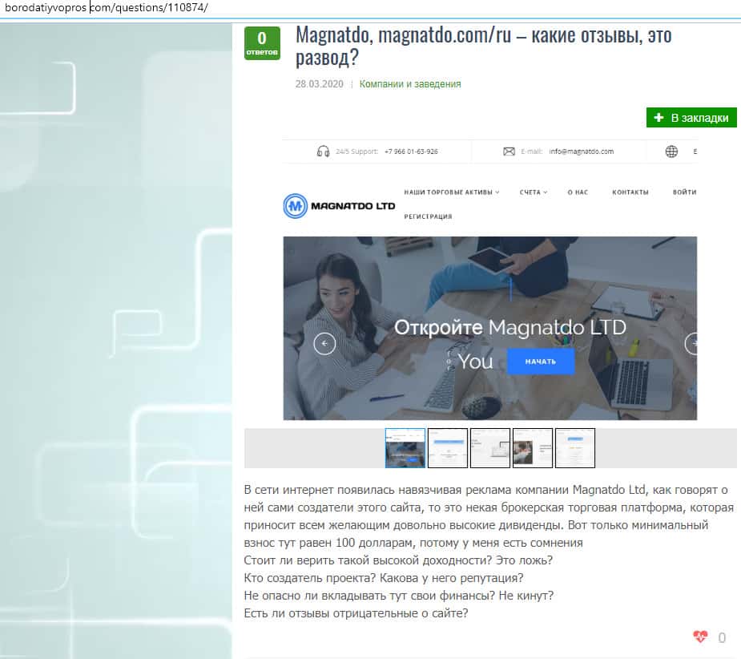Expand the СЧЕТА dropdown menu
Image resolution: width=741 pixels, height=659 pixels.
534,192
